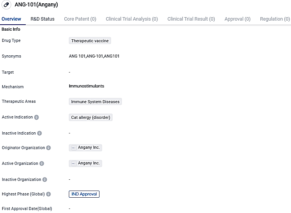291x213 pixels.
Task: Click logo placeholder in Originator Organization chip
Action: [73, 148]
